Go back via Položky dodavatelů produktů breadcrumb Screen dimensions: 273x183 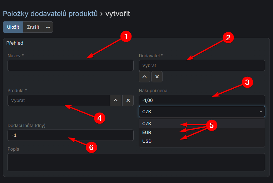click(50, 14)
